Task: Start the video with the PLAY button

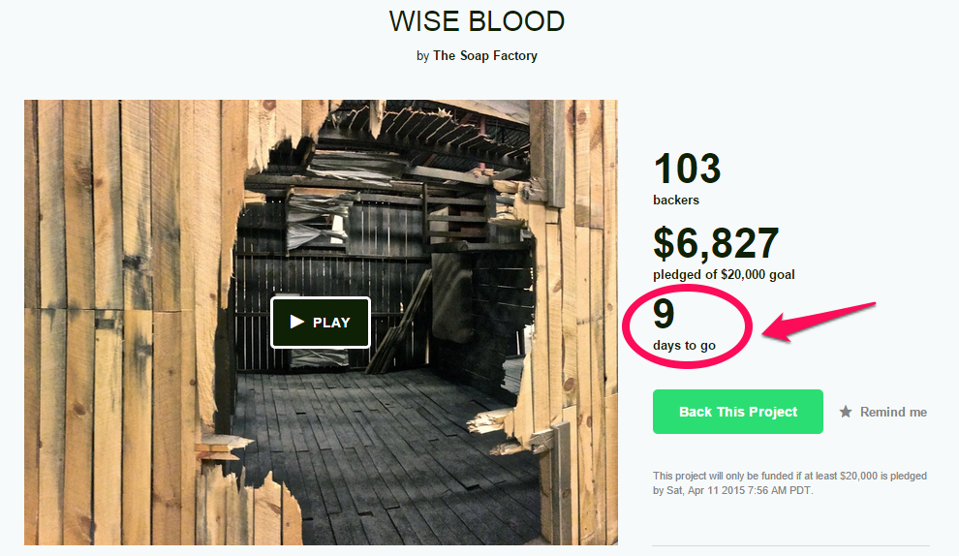Action: (x=321, y=323)
